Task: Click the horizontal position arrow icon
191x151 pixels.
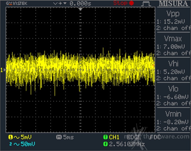Action: [x=60, y=3]
